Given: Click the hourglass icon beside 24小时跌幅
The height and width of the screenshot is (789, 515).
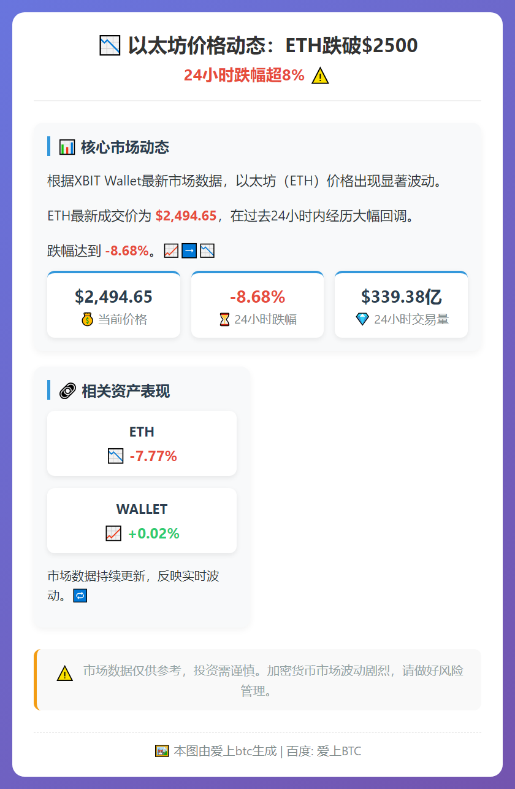Looking at the screenshot, I should tap(225, 319).
